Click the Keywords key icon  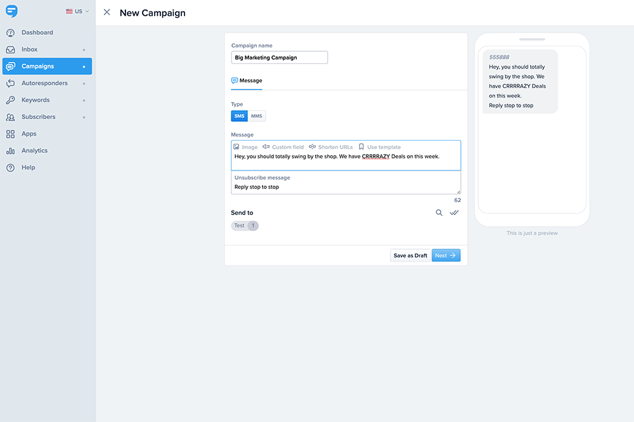click(10, 100)
